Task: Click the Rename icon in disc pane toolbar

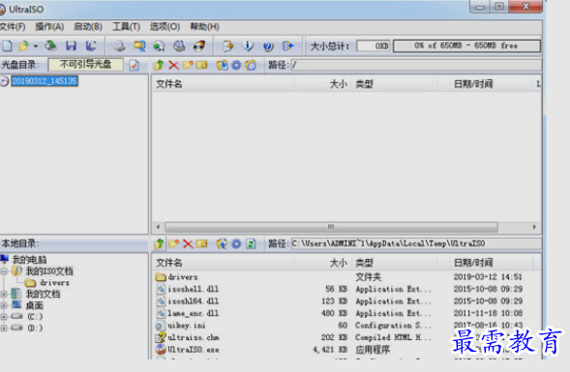Action: [201, 65]
